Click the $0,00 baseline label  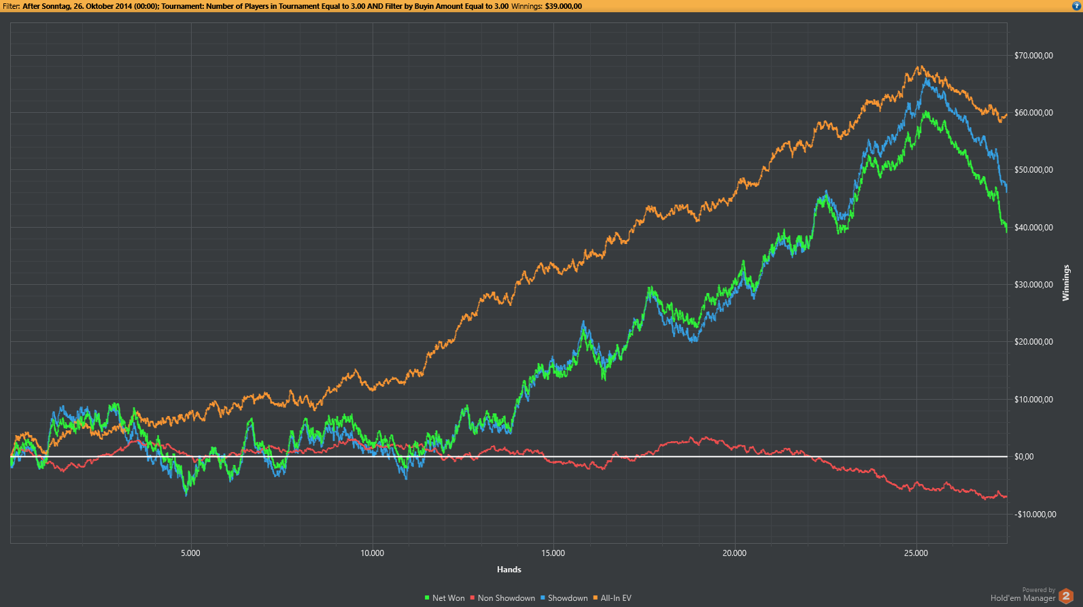click(x=1024, y=457)
